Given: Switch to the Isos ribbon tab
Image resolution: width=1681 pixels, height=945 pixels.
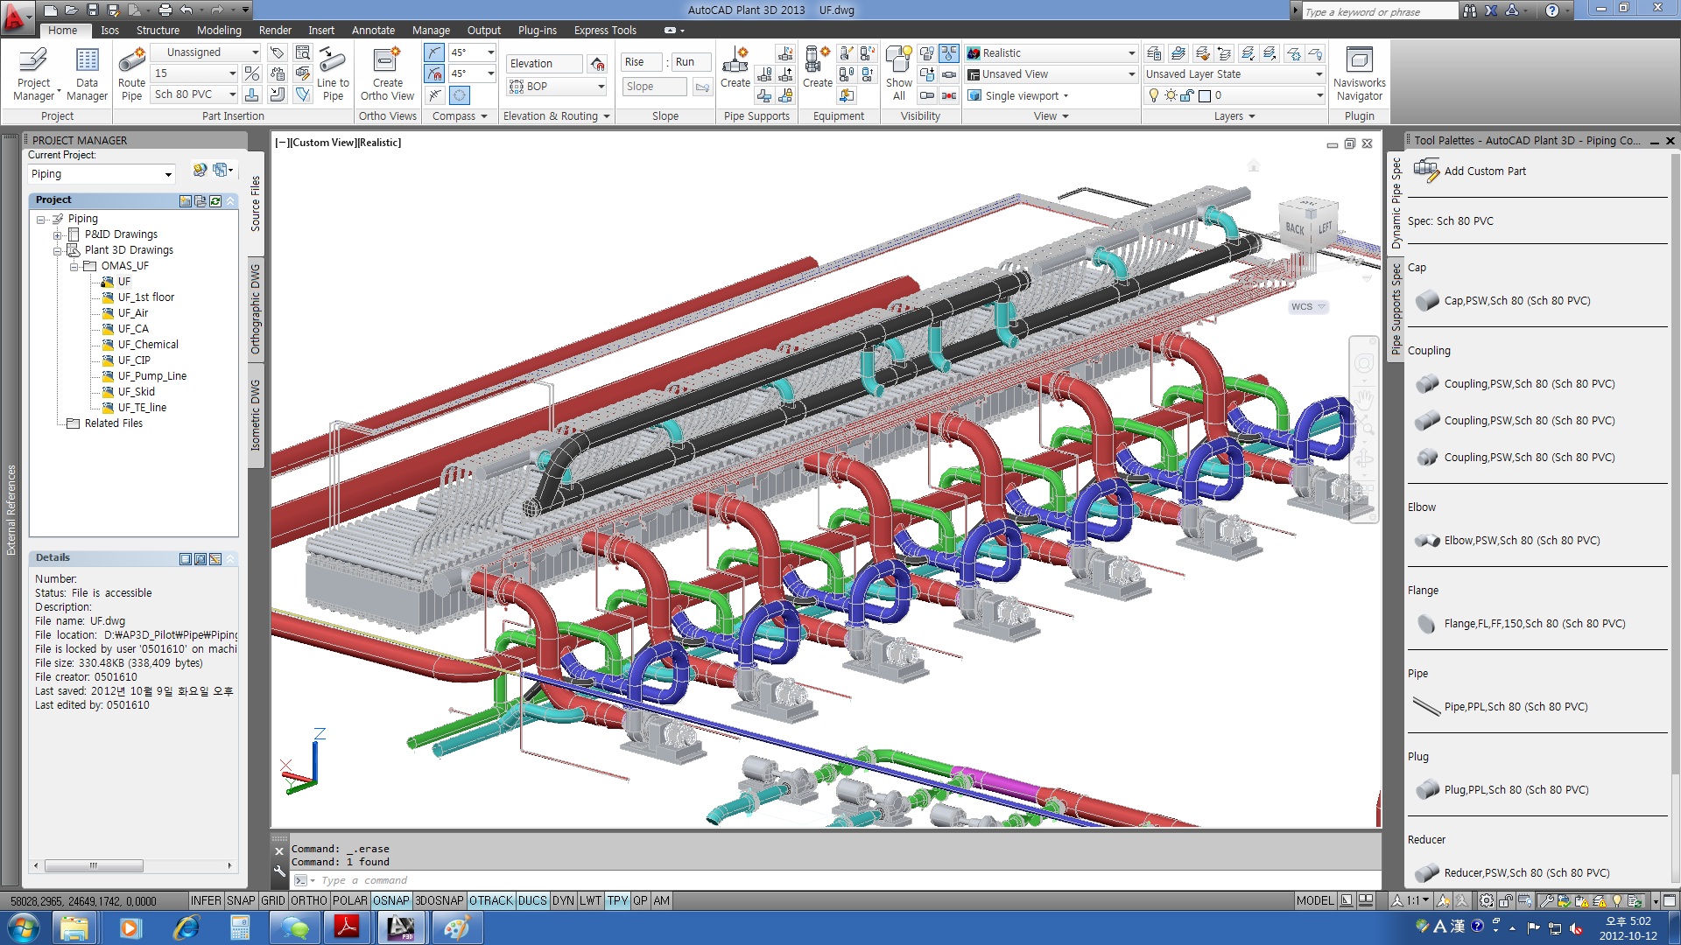Looking at the screenshot, I should point(109,30).
